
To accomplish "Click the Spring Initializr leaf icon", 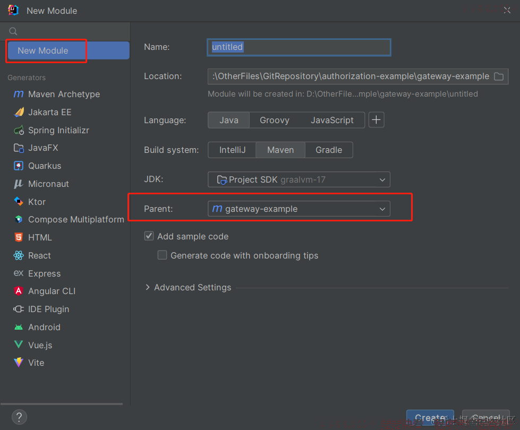I will pyautogui.click(x=19, y=130).
